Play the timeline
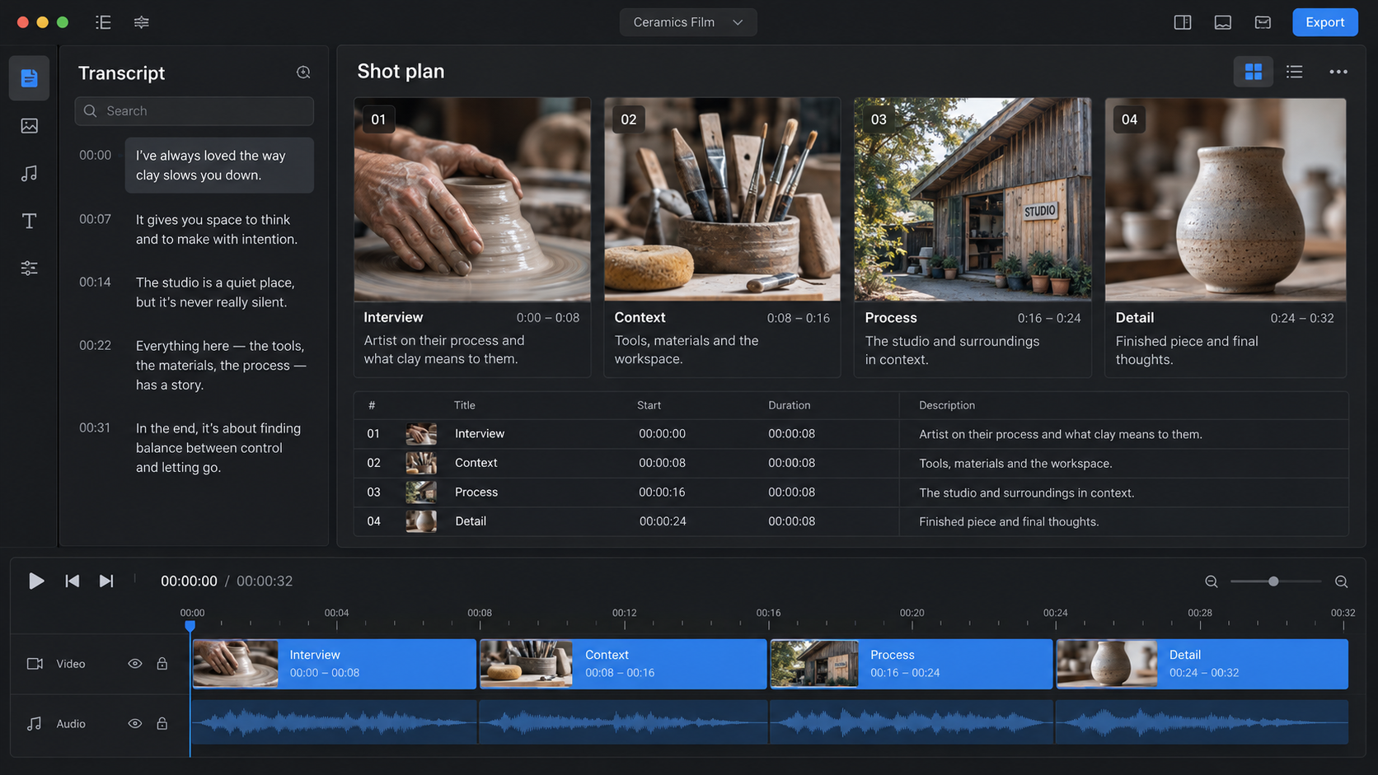This screenshot has width=1378, height=775. click(x=36, y=581)
